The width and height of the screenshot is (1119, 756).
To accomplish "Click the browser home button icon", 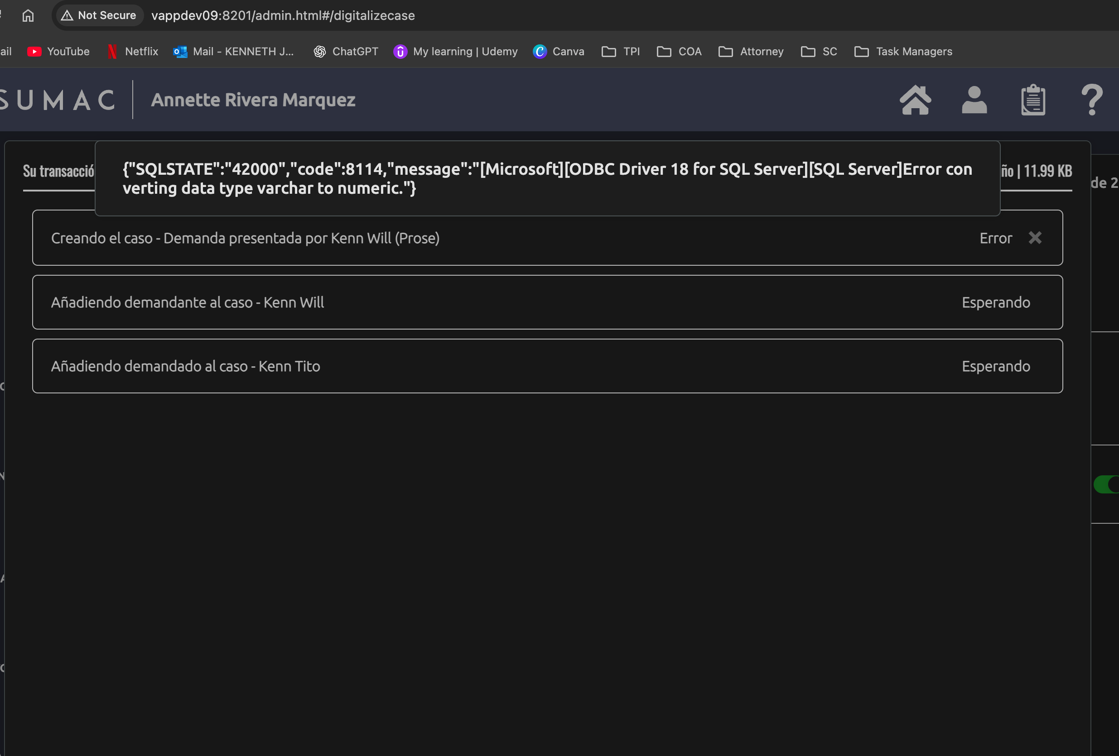I will tap(28, 15).
